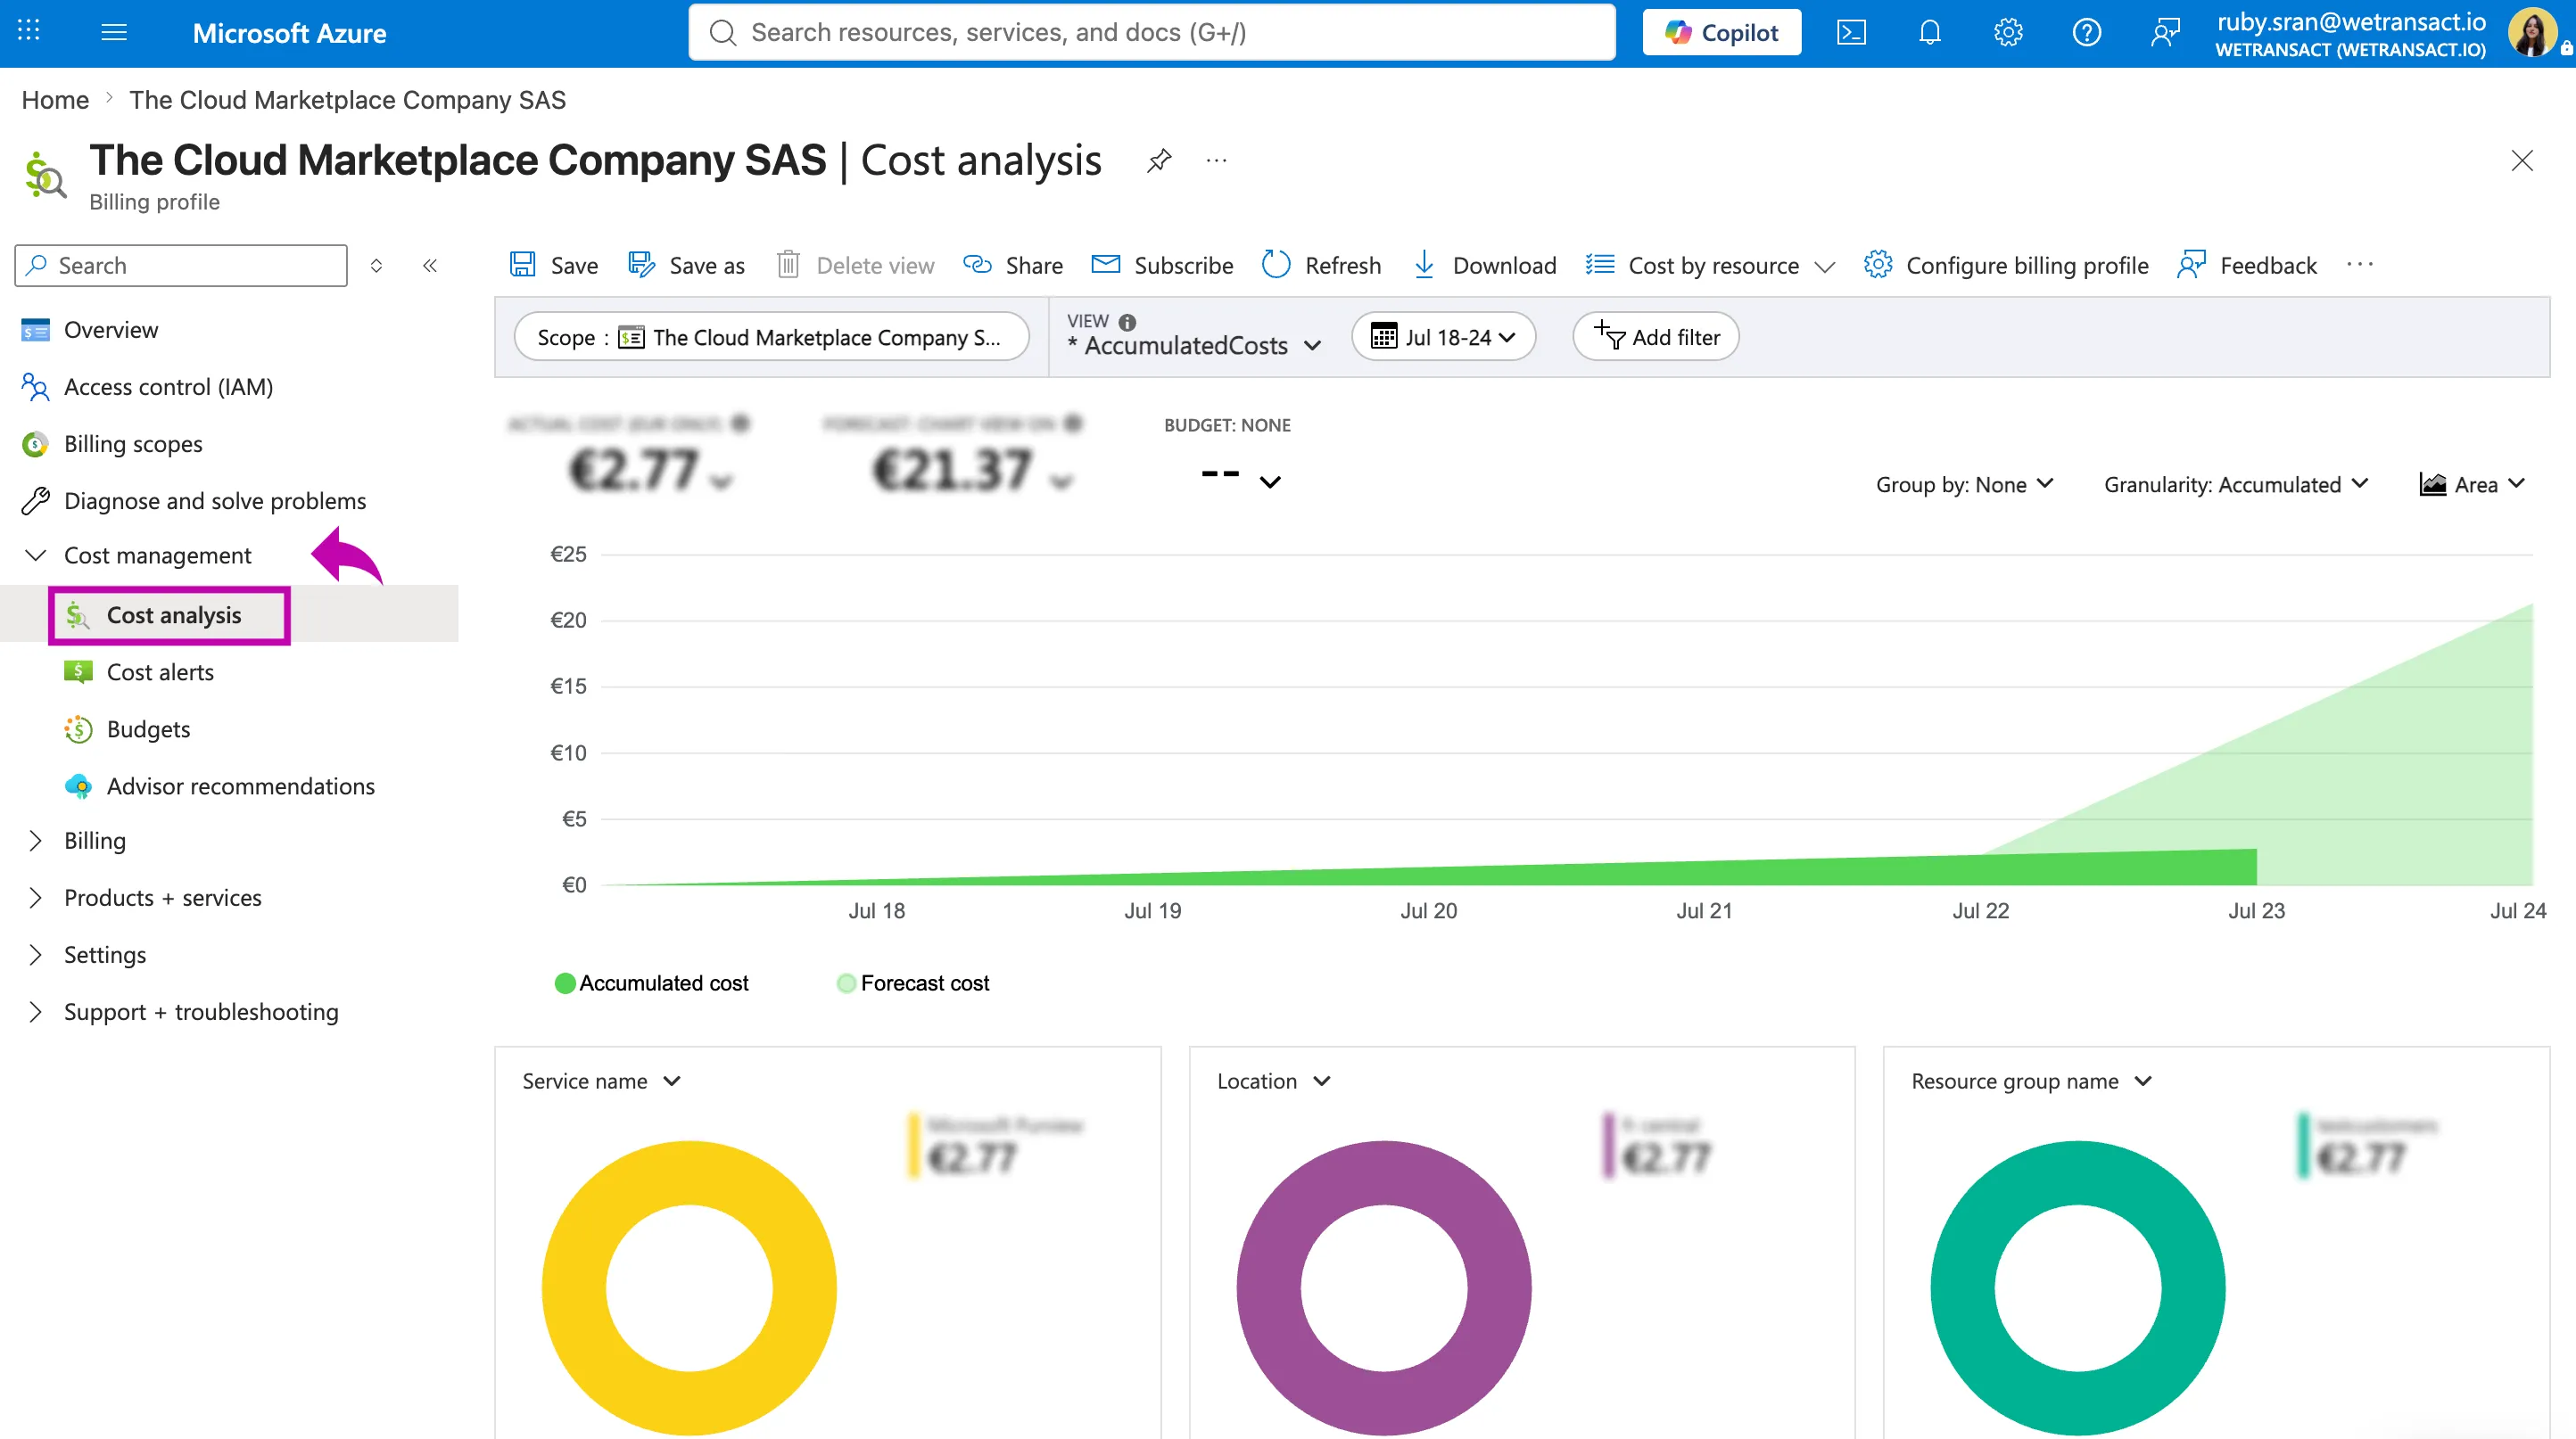Click the Add filter button

pos(1656,337)
